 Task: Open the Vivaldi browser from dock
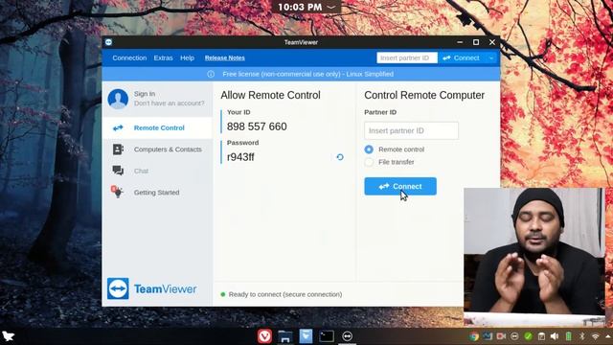[x=264, y=336]
